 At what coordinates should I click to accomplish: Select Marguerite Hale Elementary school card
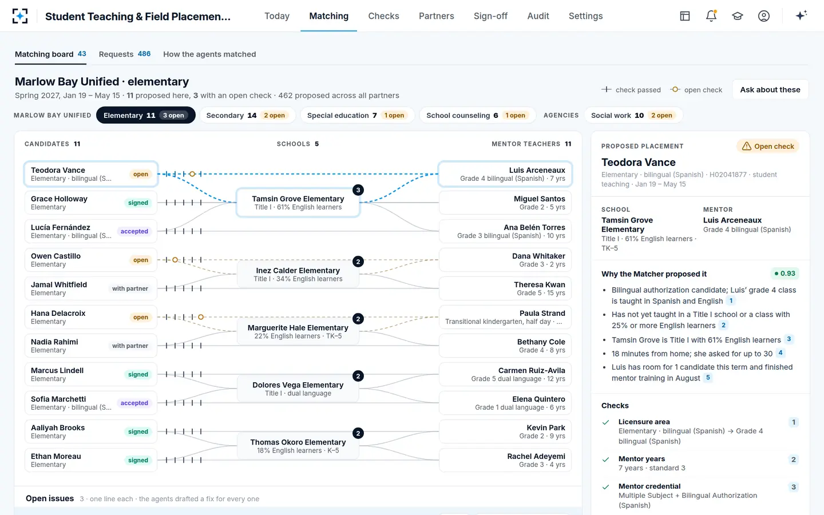(x=298, y=331)
